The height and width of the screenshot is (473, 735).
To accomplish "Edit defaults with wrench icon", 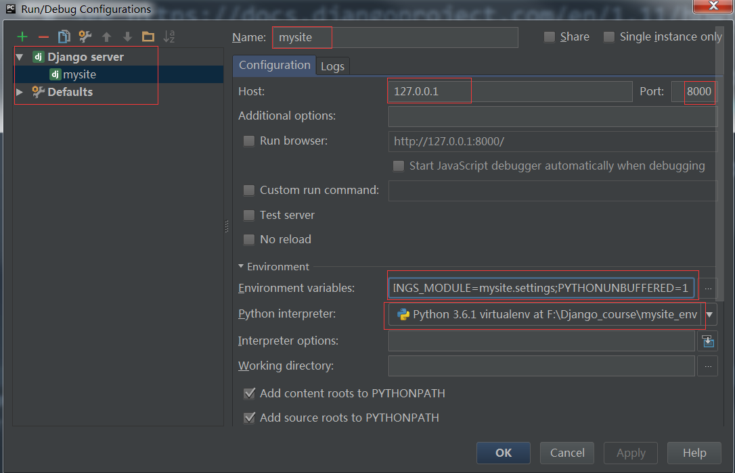I will click(x=85, y=36).
